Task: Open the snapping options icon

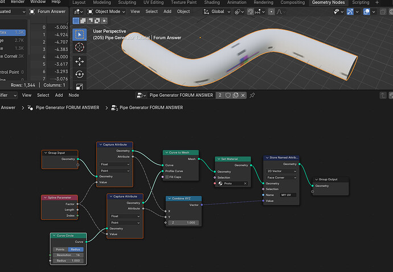Action: [x=260, y=11]
